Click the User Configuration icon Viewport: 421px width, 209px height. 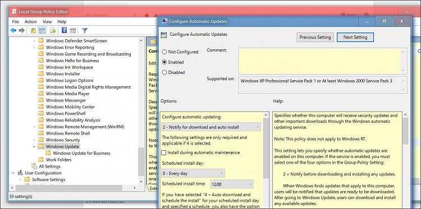pyautogui.click(x=20, y=173)
